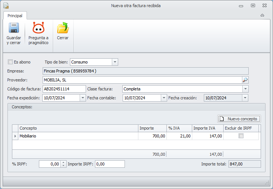Click the Concepto column header
Viewport: 273px width, 189px height.
click(x=78, y=128)
